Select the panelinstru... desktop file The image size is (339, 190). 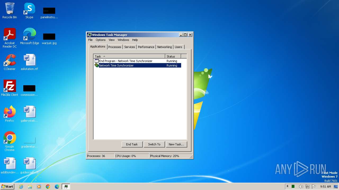[49, 13]
